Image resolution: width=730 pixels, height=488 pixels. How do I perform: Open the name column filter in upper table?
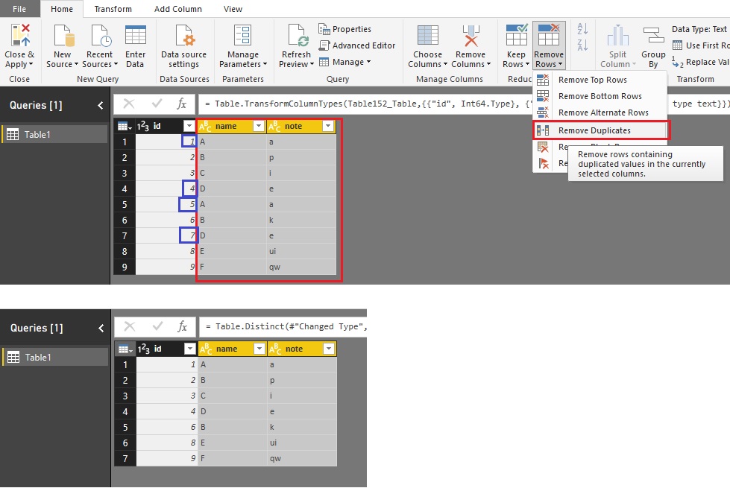pyautogui.click(x=259, y=126)
